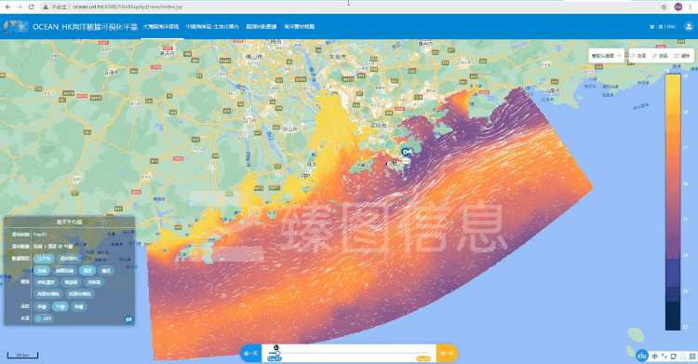Select the surface layer depth option
This screenshot has width=698, height=364.
42,306
